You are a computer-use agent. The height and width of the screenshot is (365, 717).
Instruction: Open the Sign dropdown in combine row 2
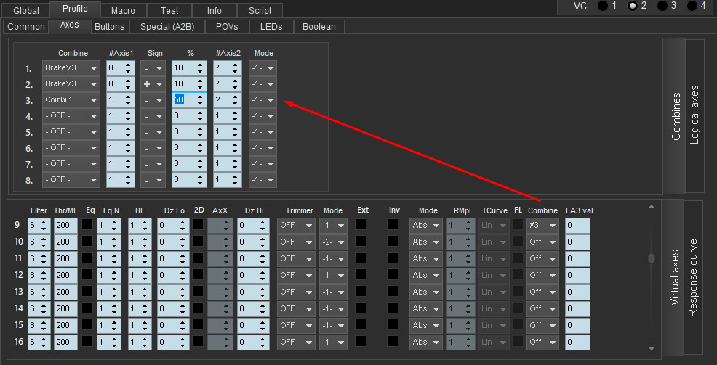[x=153, y=83]
